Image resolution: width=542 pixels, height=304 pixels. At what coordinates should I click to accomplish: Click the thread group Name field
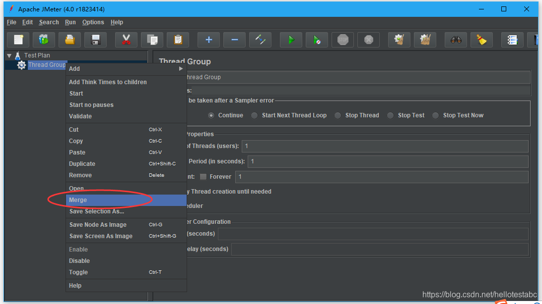(x=358, y=77)
